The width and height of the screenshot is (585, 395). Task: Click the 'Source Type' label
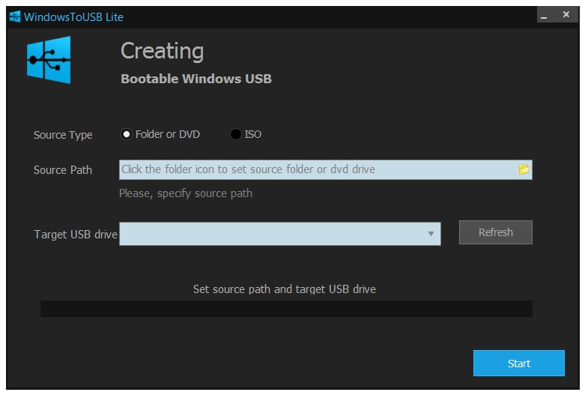coord(63,135)
